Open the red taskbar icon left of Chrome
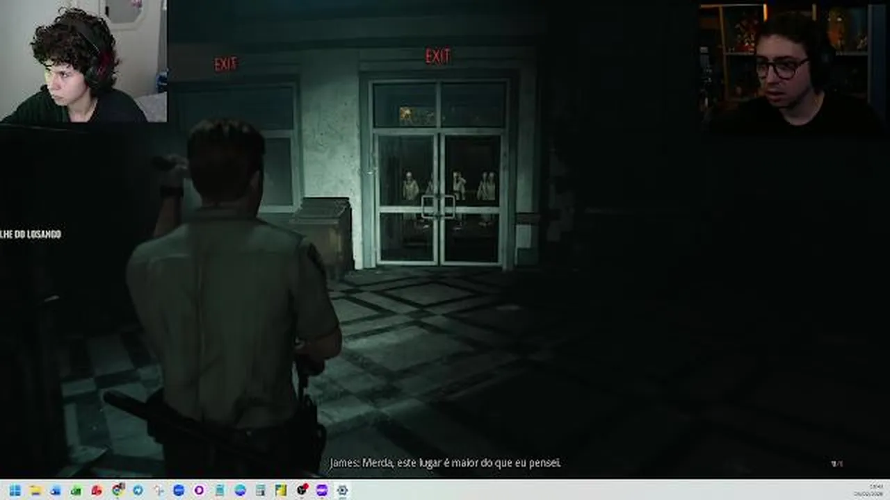This screenshot has height=500, width=890. point(97,490)
